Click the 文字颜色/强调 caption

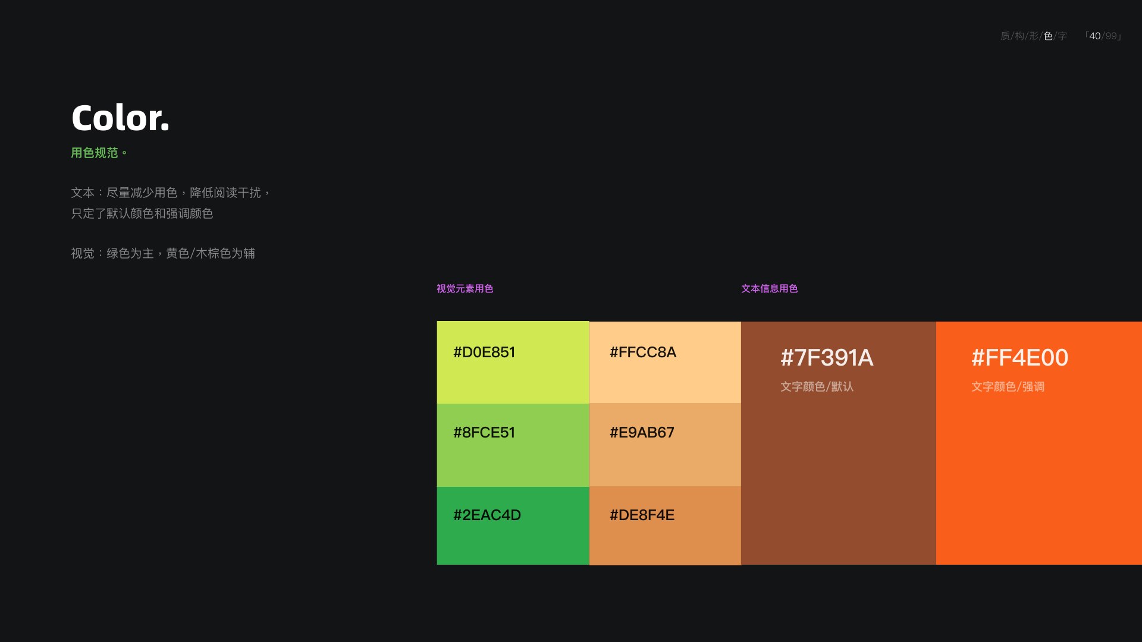click(1008, 387)
